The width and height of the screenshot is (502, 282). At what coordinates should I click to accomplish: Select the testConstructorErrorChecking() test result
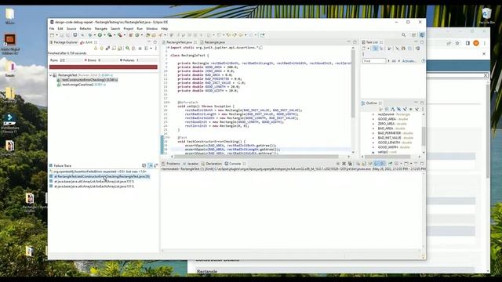[87, 80]
